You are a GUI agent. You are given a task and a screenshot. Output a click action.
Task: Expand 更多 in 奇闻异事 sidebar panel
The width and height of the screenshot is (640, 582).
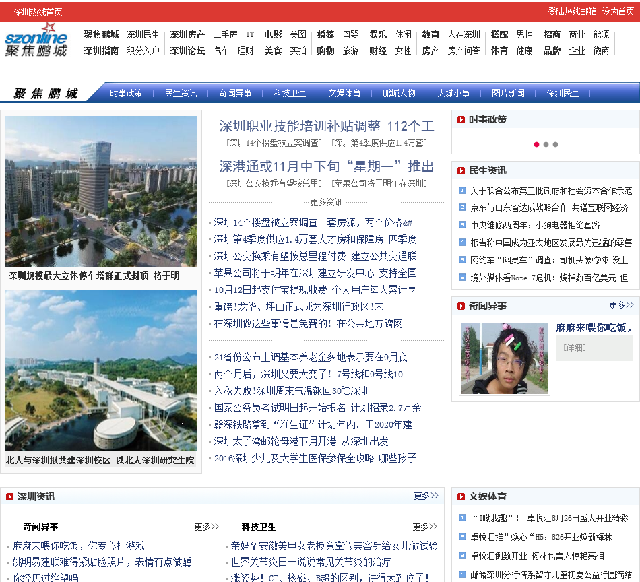tap(621, 305)
